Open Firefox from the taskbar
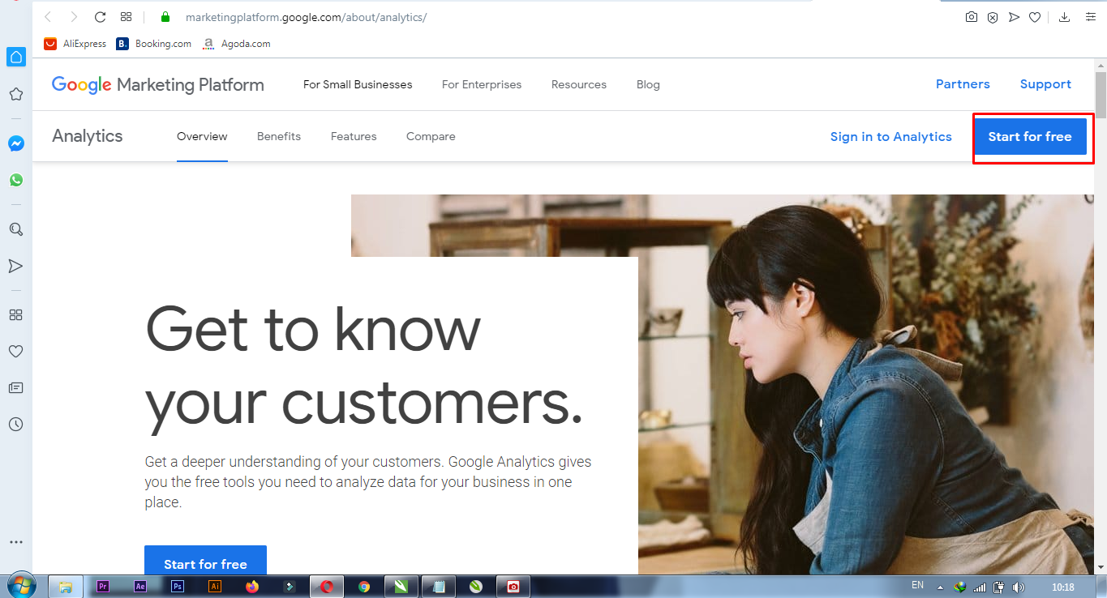 point(252,587)
